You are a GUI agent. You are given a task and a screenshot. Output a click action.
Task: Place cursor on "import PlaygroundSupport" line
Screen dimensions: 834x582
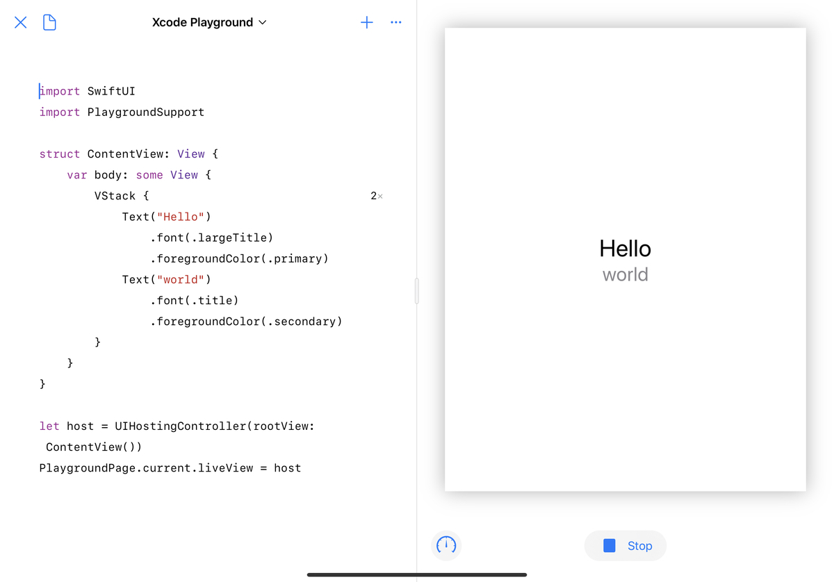(x=122, y=112)
